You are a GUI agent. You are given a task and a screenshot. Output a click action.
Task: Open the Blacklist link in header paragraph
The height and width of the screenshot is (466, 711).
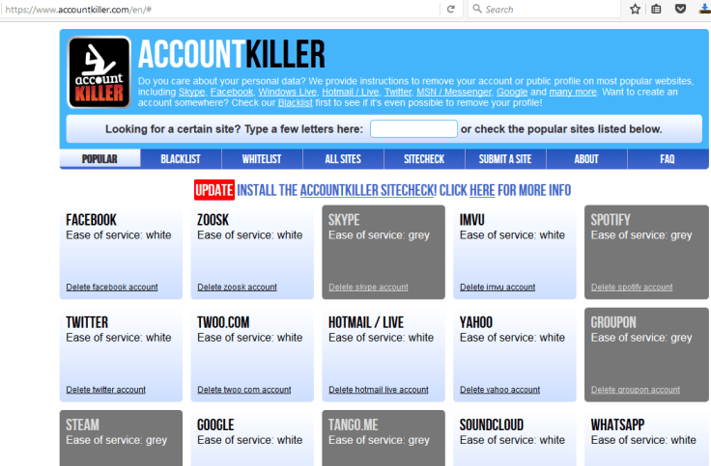(x=296, y=103)
